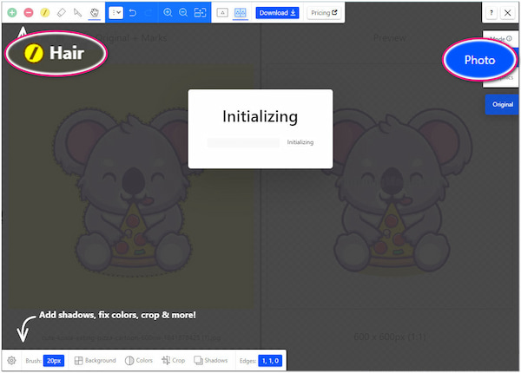The width and height of the screenshot is (521, 373).
Task: Select the Scalpel tool
Action: pos(78,13)
